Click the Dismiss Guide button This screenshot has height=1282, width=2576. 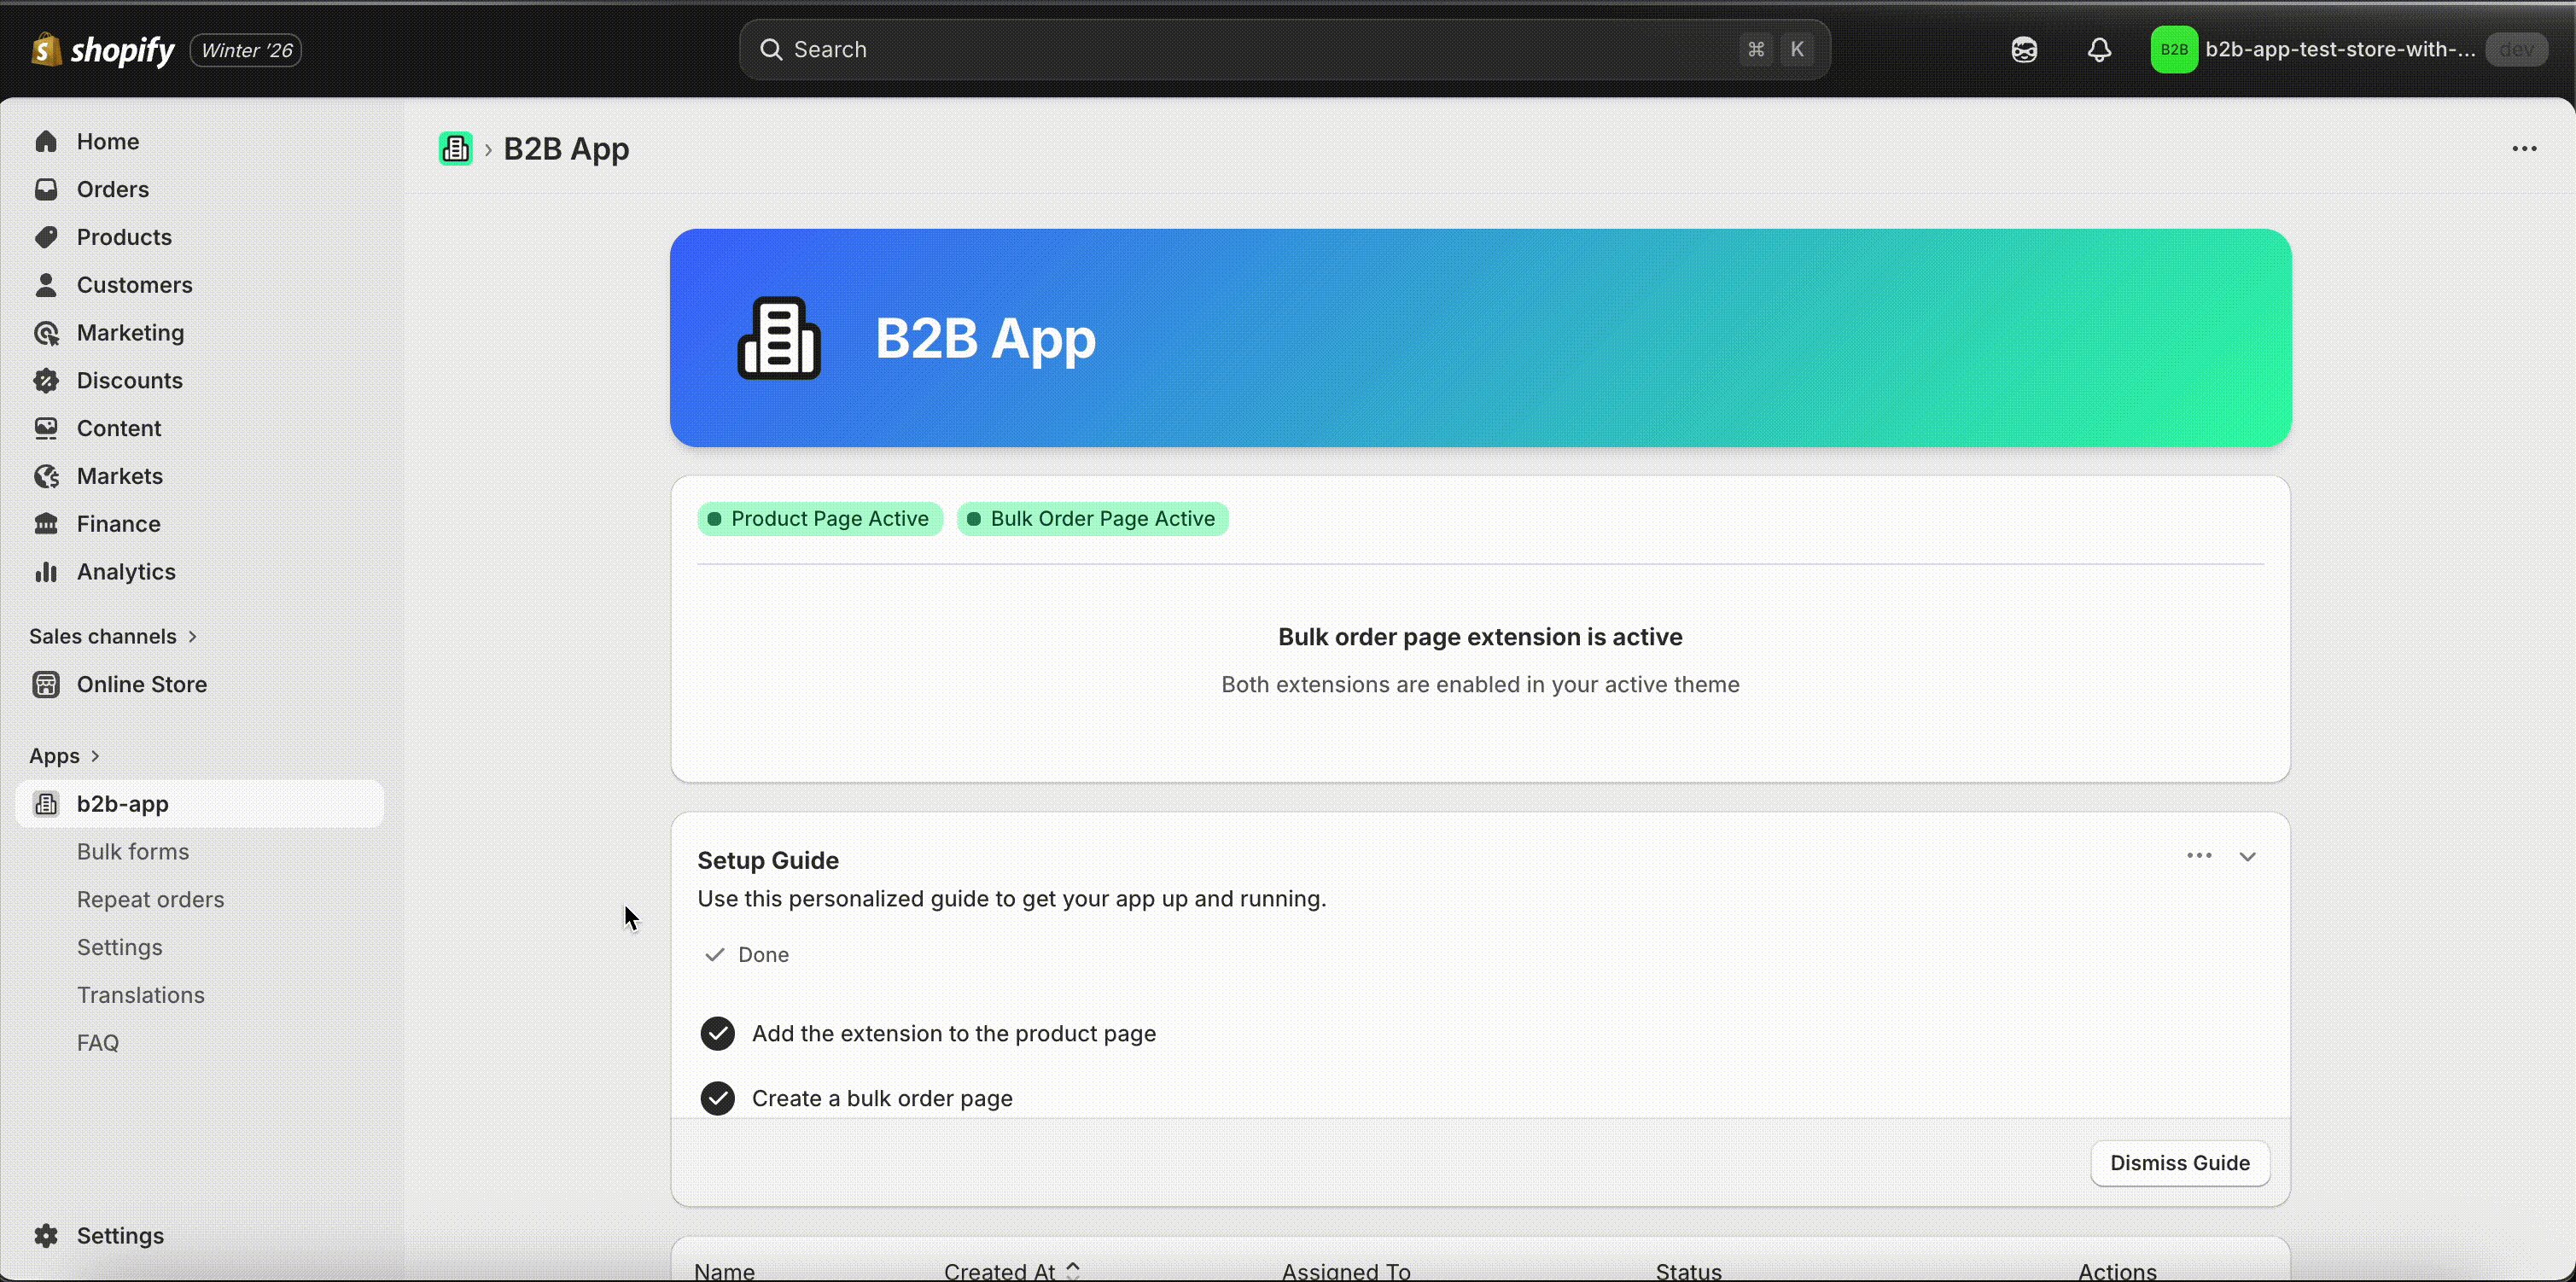click(2180, 1163)
